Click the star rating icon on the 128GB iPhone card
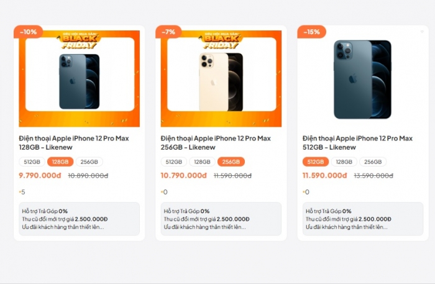The image size is (435, 284). pos(21,192)
